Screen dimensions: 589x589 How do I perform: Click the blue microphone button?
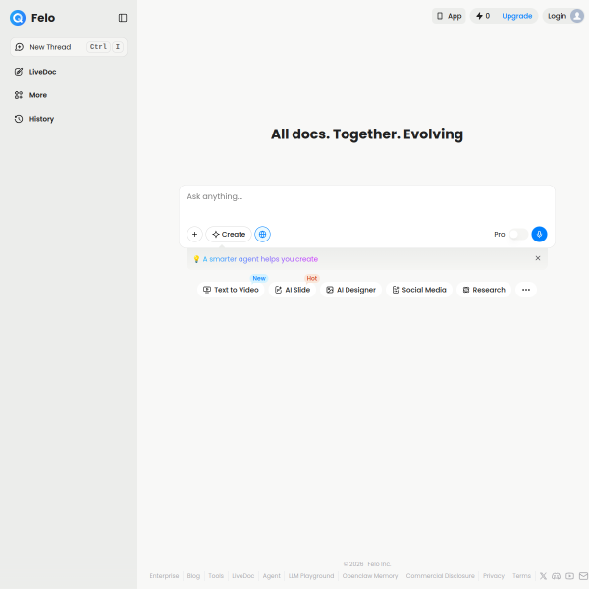point(539,234)
